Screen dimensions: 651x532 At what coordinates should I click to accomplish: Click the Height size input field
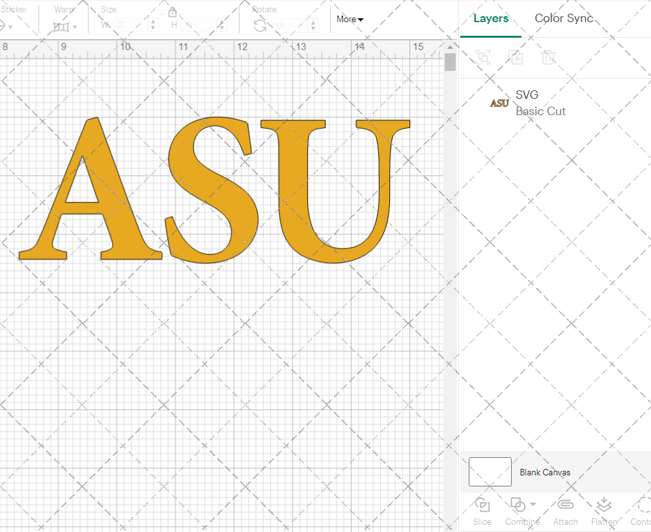pyautogui.click(x=199, y=25)
